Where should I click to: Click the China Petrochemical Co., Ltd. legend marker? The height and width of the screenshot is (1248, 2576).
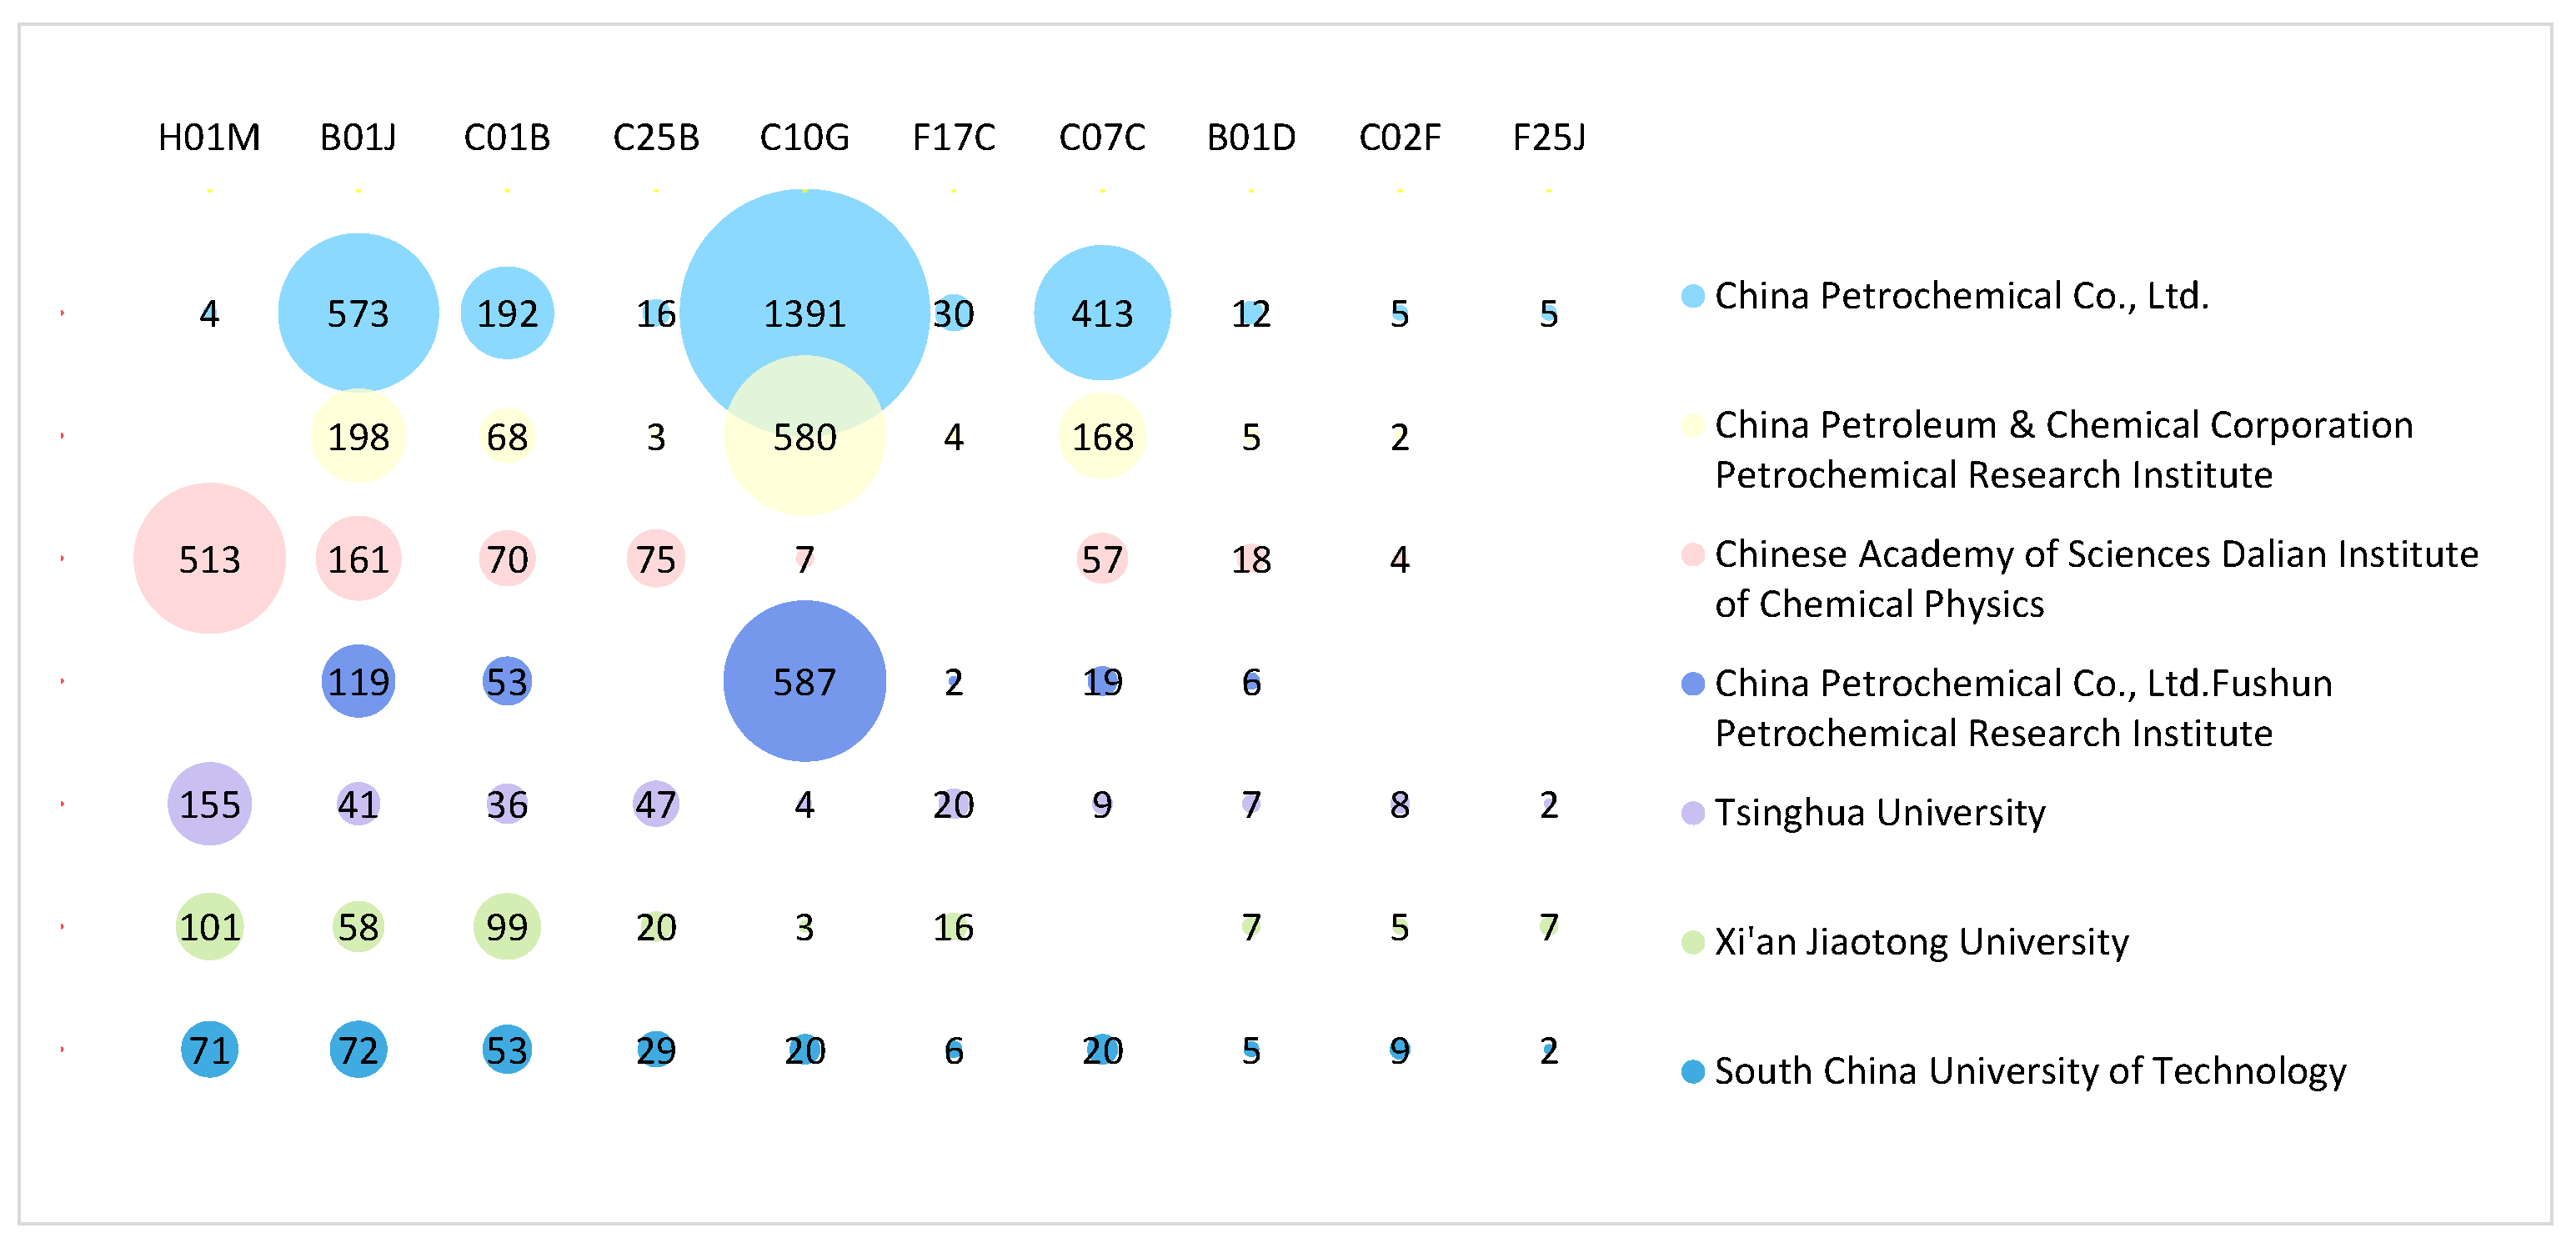(1692, 296)
